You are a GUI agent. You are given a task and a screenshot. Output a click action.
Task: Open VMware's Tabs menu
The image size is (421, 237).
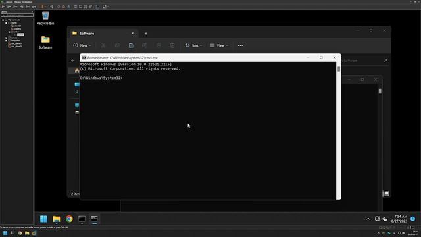[x=28, y=7]
